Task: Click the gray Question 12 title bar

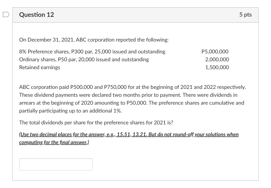Action: 135,15
